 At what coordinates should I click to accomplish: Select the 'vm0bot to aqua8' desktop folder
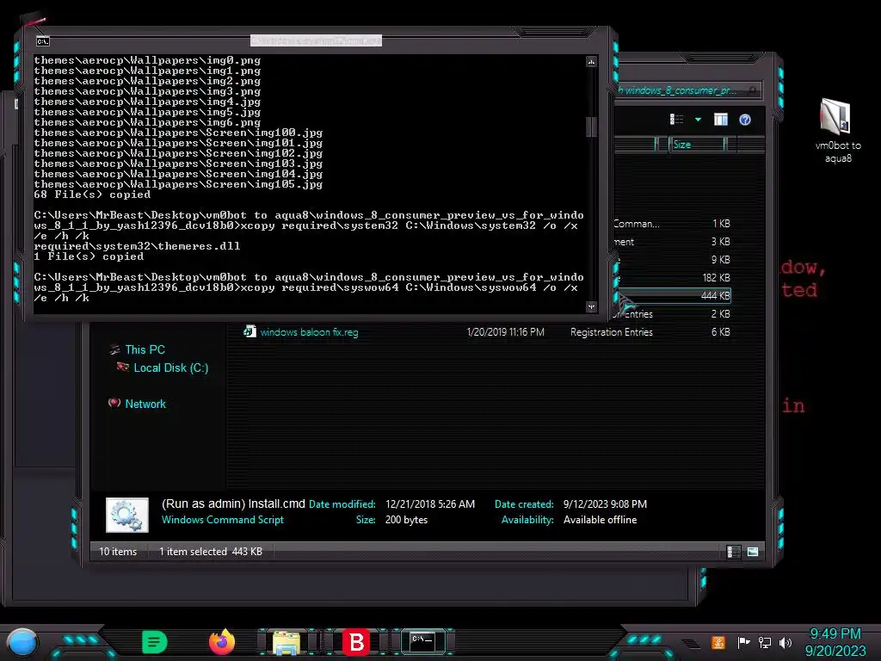[x=838, y=131]
